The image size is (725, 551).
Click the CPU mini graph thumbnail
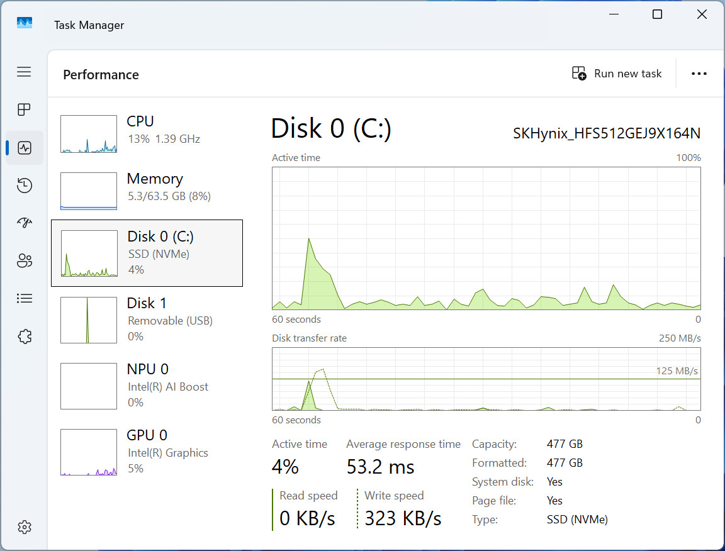click(89, 134)
